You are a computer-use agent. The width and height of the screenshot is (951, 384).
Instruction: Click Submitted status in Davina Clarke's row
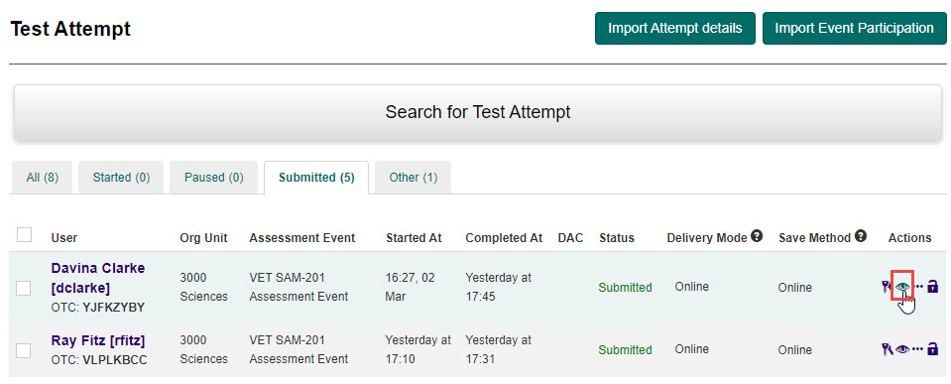pos(626,288)
